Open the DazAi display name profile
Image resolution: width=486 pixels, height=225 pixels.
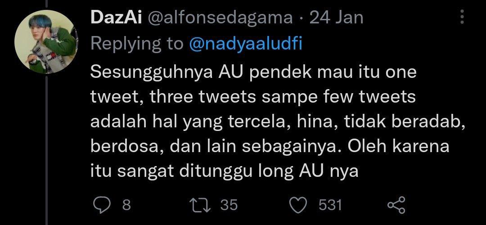click(x=117, y=18)
